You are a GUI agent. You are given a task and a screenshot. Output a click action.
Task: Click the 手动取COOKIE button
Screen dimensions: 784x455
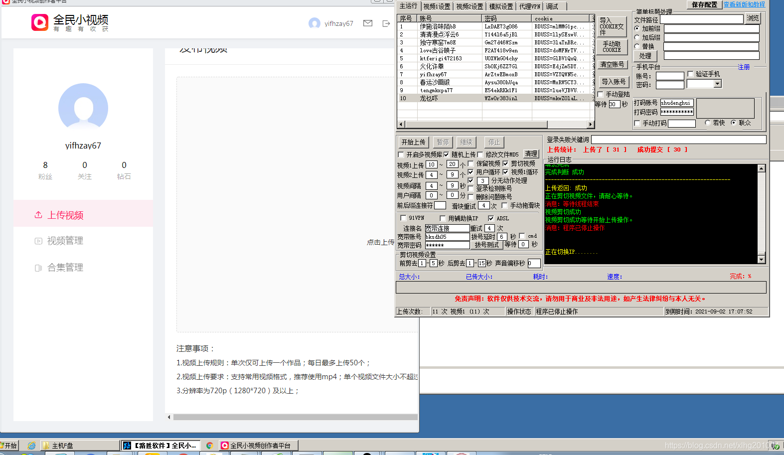pyautogui.click(x=612, y=47)
